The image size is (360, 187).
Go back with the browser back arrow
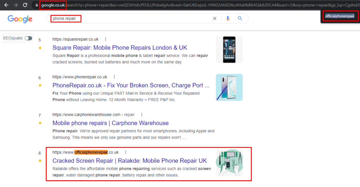point(6,5)
